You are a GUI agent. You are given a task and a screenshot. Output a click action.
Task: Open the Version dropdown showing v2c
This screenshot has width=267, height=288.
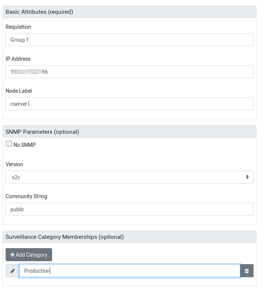click(x=129, y=177)
